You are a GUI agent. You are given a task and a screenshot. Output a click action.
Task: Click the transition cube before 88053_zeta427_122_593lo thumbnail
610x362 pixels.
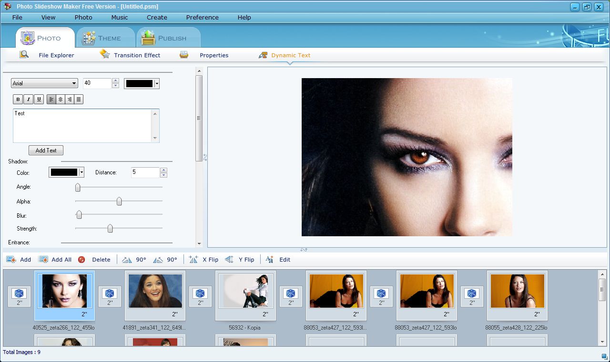[x=382, y=296]
